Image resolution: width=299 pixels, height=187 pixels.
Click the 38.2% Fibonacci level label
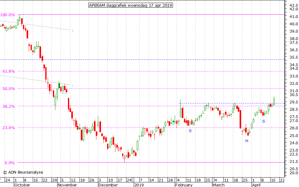tap(9, 106)
